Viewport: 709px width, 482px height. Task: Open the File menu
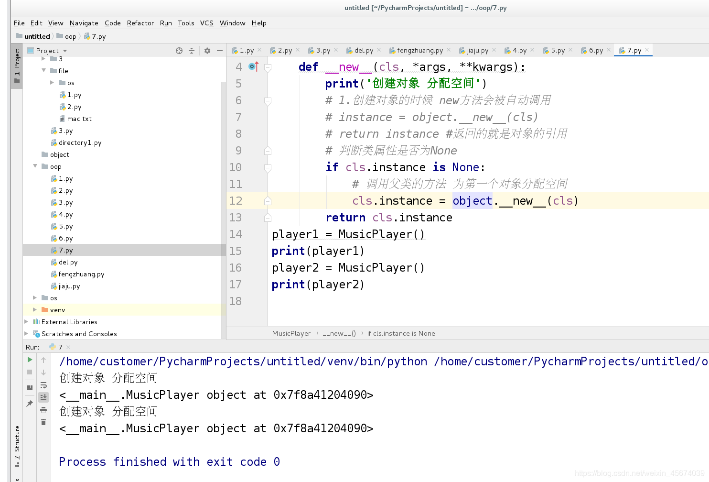coord(19,23)
